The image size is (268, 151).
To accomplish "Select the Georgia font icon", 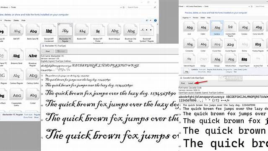I will coord(217,60).
